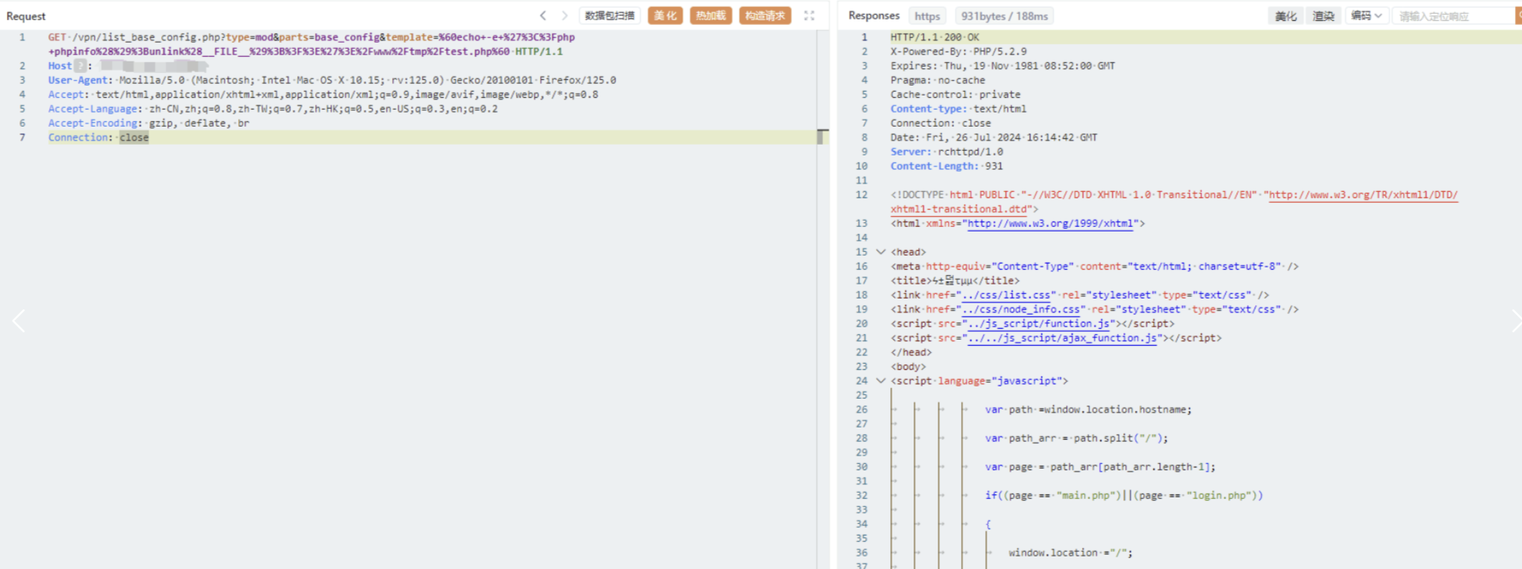Focus the response search input field
1522x569 pixels.
click(1452, 16)
